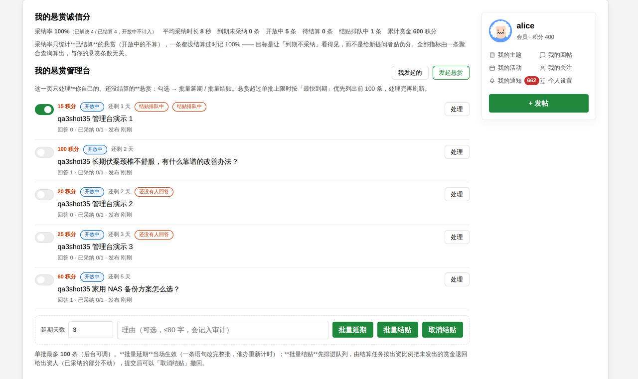Screen dimensions: 638x379
Task: Click the 还剩 5 天 text
Action: point(120,277)
